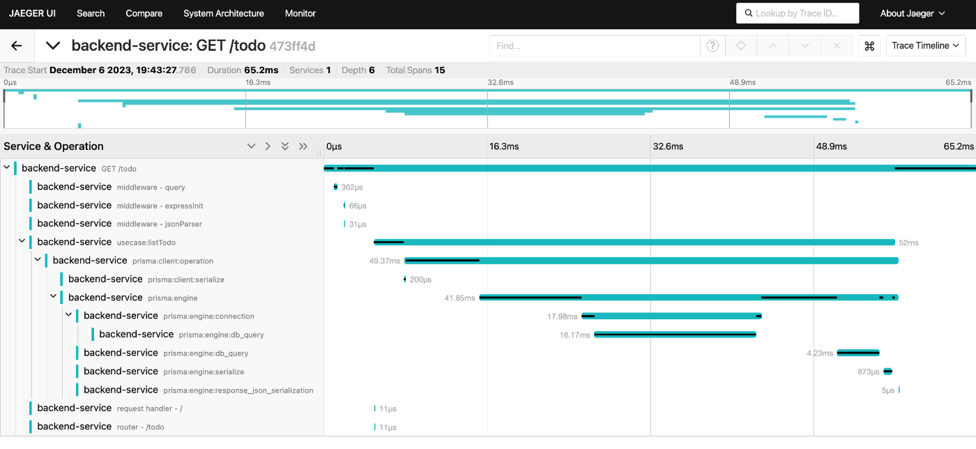Click the back arrow icon

(x=17, y=46)
